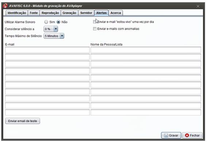
Task: Enable the "estou vivo" daily e-mail checkbox
Action: (95, 22)
